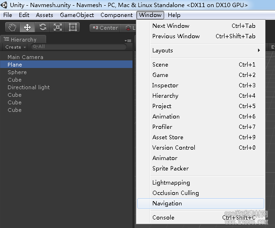Open the Version Control entry
275x228 pixels.
200,148
